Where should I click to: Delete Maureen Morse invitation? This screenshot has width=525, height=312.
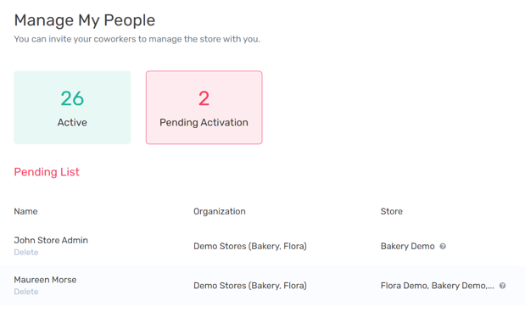pos(26,292)
